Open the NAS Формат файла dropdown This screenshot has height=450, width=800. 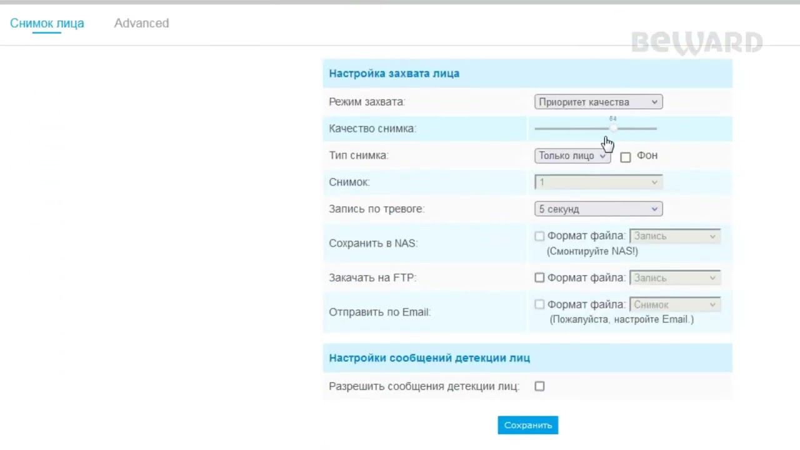pyautogui.click(x=675, y=236)
